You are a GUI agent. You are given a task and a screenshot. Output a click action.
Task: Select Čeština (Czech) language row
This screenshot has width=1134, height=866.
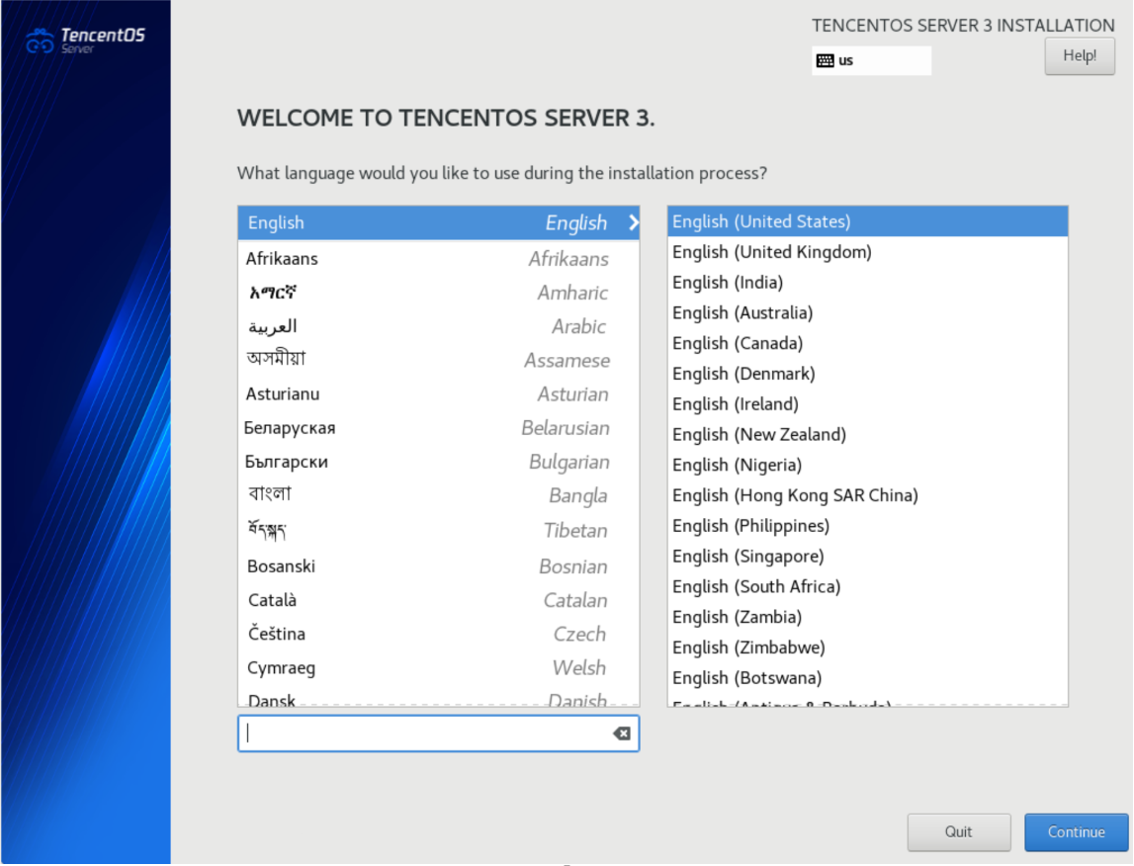[438, 634]
